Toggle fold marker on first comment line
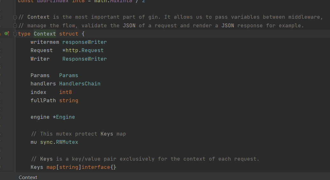330x180 pixels. click(x=15, y=17)
